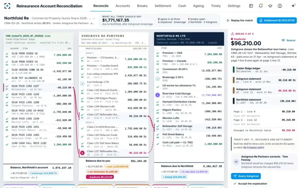
Task: Click the Settlement $1,974,157.10 button
Action: coord(277,21)
